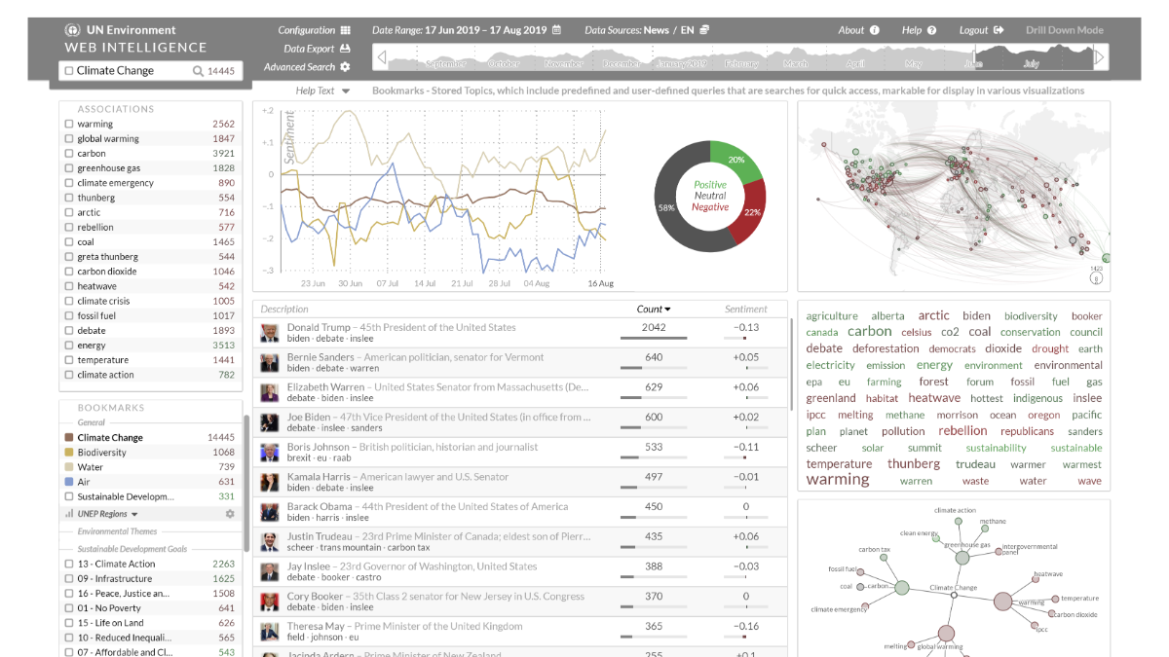Check the 'greenhouse gas' association checkbox
1169x657 pixels.
pyautogui.click(x=68, y=168)
